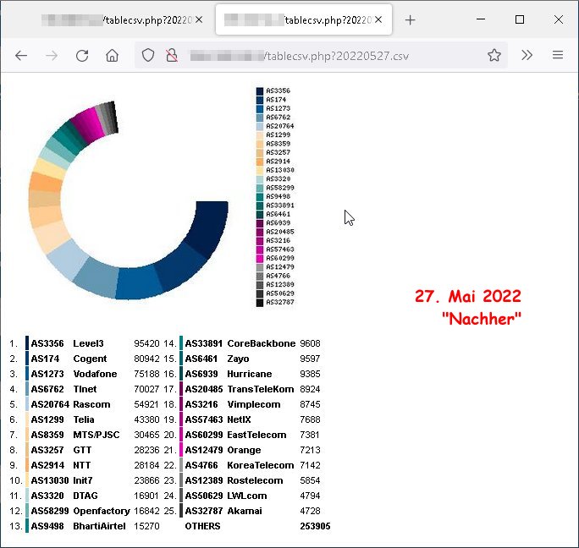Click the insecure connection padlock icon

(171, 55)
